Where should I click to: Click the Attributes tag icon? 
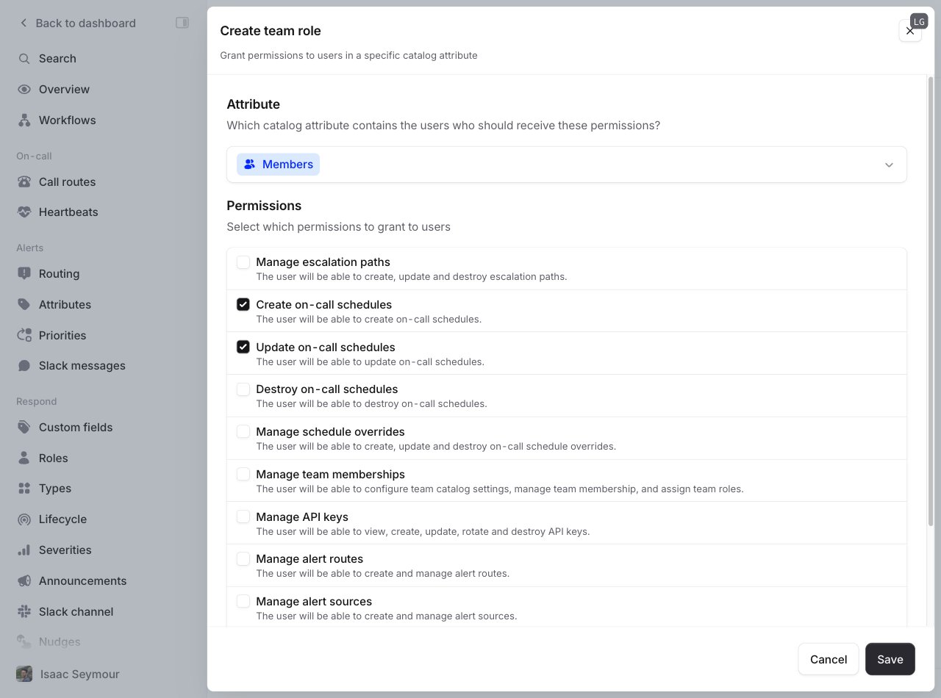pos(24,305)
